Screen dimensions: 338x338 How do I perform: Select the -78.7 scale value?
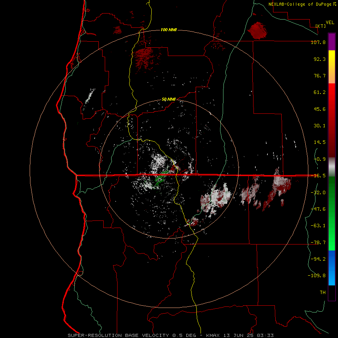pos(318,243)
